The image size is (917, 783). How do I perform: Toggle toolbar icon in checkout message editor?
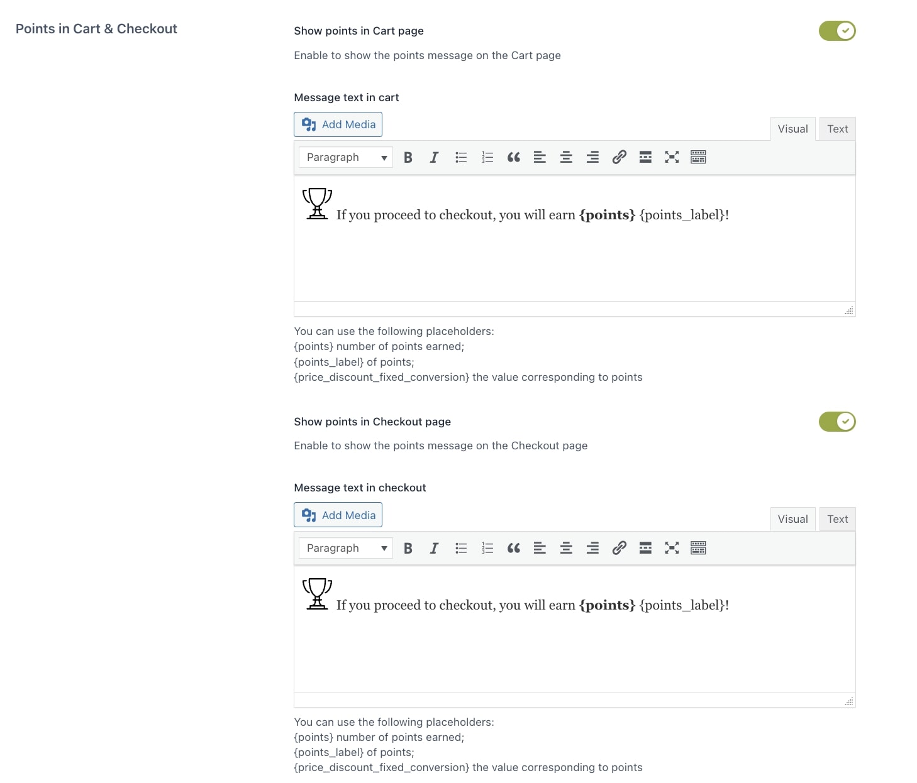tap(698, 548)
